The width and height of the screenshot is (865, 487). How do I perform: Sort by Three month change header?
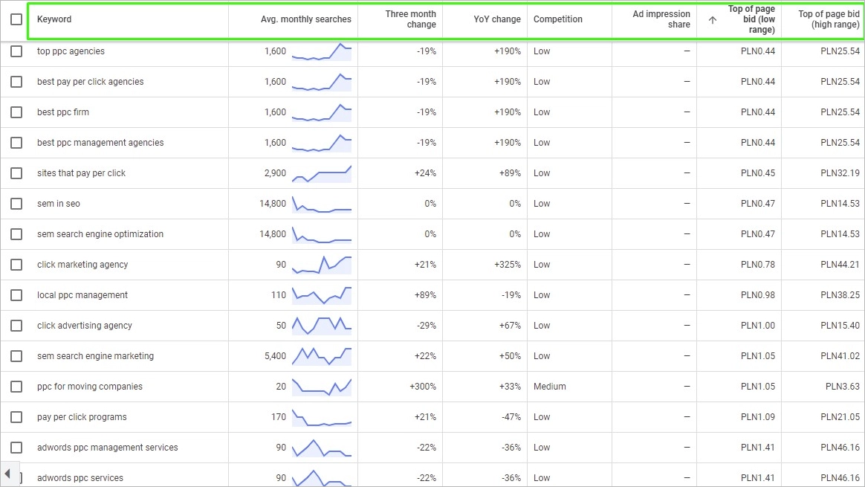coord(410,19)
